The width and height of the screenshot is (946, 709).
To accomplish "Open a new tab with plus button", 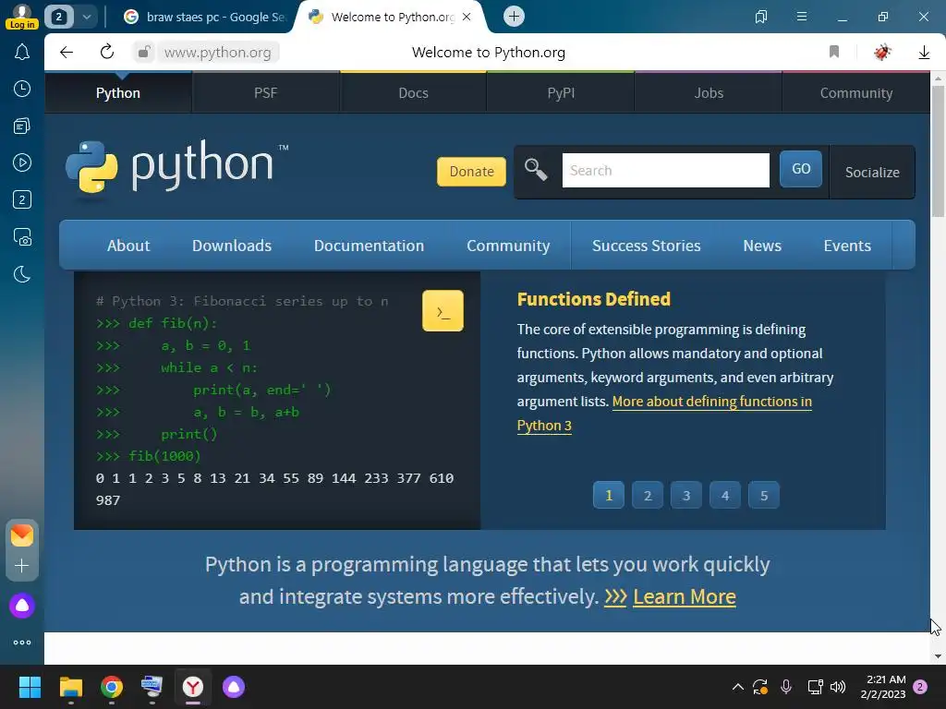I will (514, 17).
